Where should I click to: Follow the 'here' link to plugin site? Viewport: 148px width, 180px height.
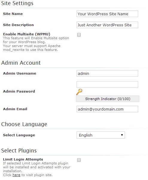(16, 175)
